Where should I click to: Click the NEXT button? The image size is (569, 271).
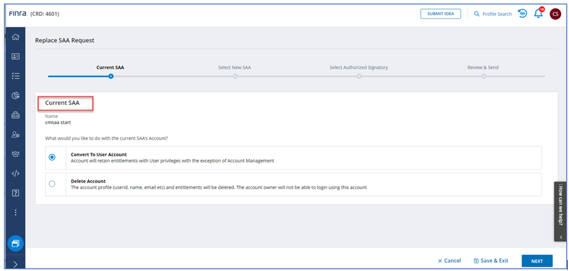coord(537,261)
